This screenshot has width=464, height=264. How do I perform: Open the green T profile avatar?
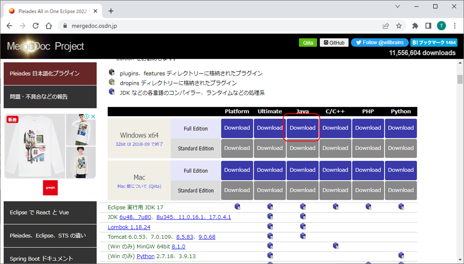point(441,26)
